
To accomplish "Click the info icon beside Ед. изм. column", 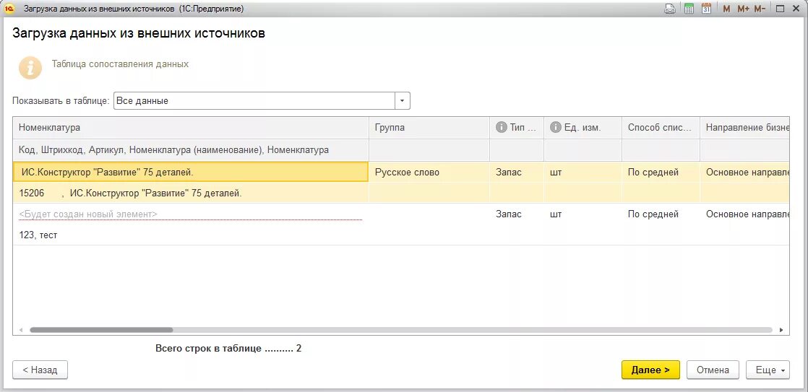I will (556, 128).
